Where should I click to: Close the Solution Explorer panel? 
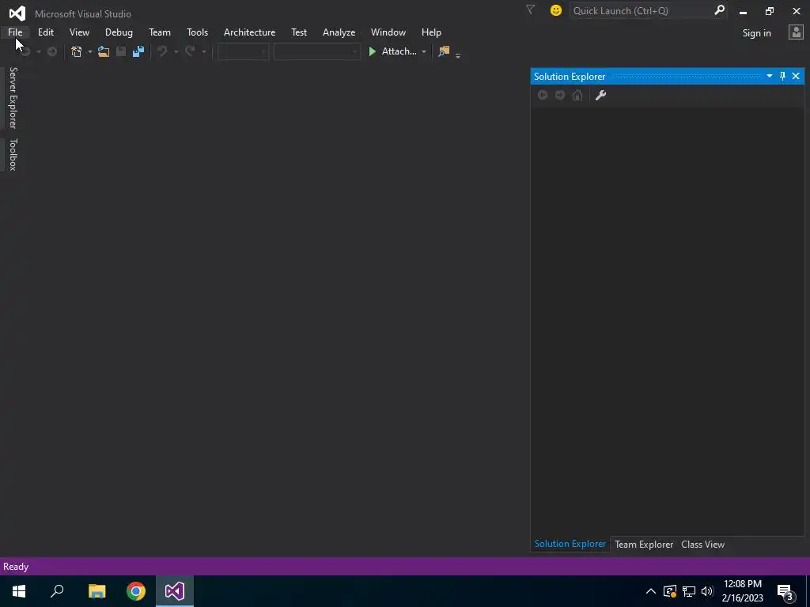(x=796, y=76)
